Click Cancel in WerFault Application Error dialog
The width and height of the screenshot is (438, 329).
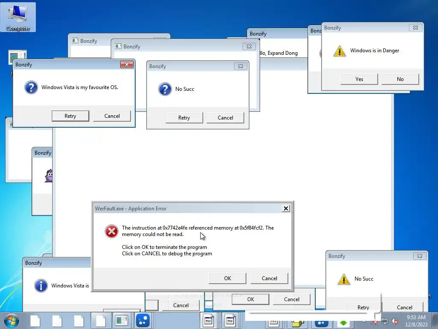[269, 278]
